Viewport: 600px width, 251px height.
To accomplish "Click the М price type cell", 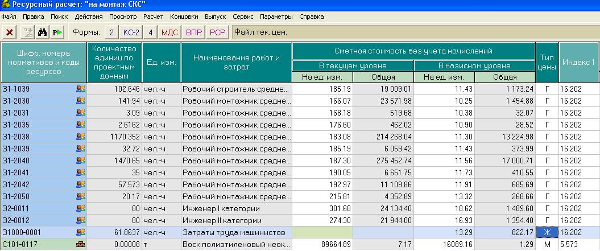I will click(547, 244).
